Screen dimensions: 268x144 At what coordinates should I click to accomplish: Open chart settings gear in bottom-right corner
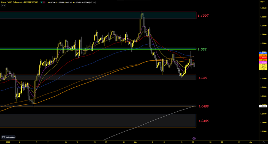coord(264,142)
